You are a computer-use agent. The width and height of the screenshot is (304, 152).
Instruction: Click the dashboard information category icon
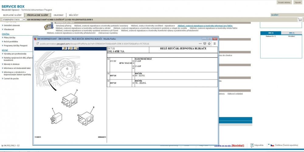point(49,26)
